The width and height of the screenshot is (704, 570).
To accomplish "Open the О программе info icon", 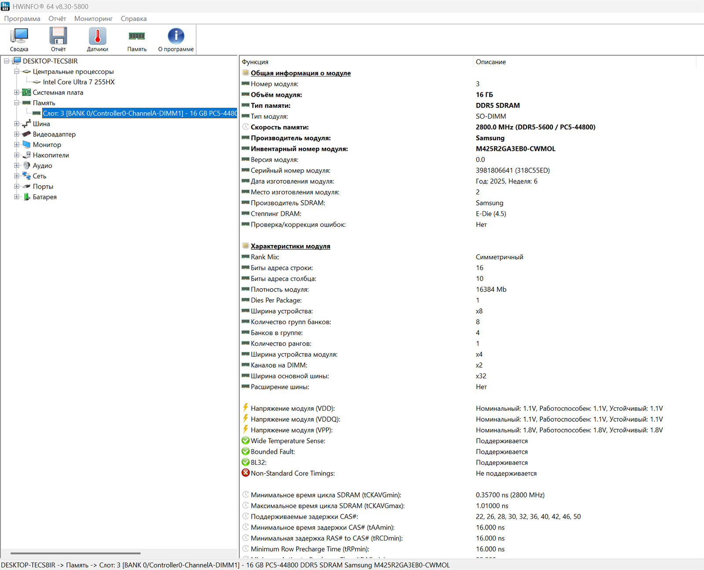I will click(x=176, y=36).
